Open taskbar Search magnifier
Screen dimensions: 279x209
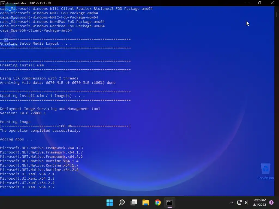coord(122,202)
